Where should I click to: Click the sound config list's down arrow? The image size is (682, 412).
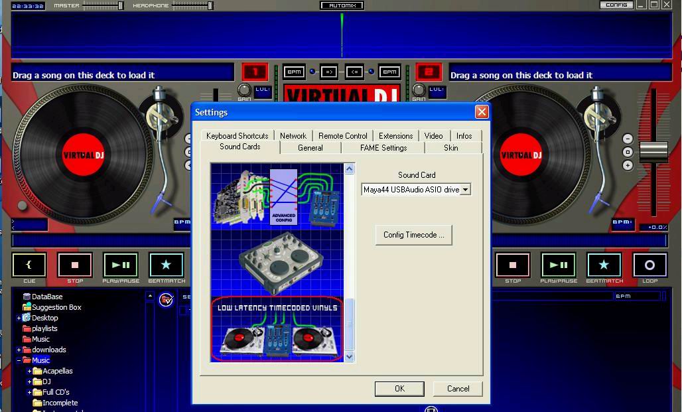click(349, 357)
